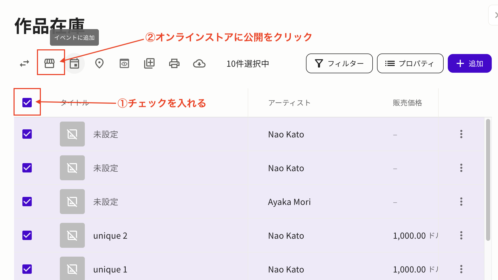Image resolution: width=498 pixels, height=280 pixels.
Task: Uncheck the select-all checkbox in header
Action: coord(27,102)
